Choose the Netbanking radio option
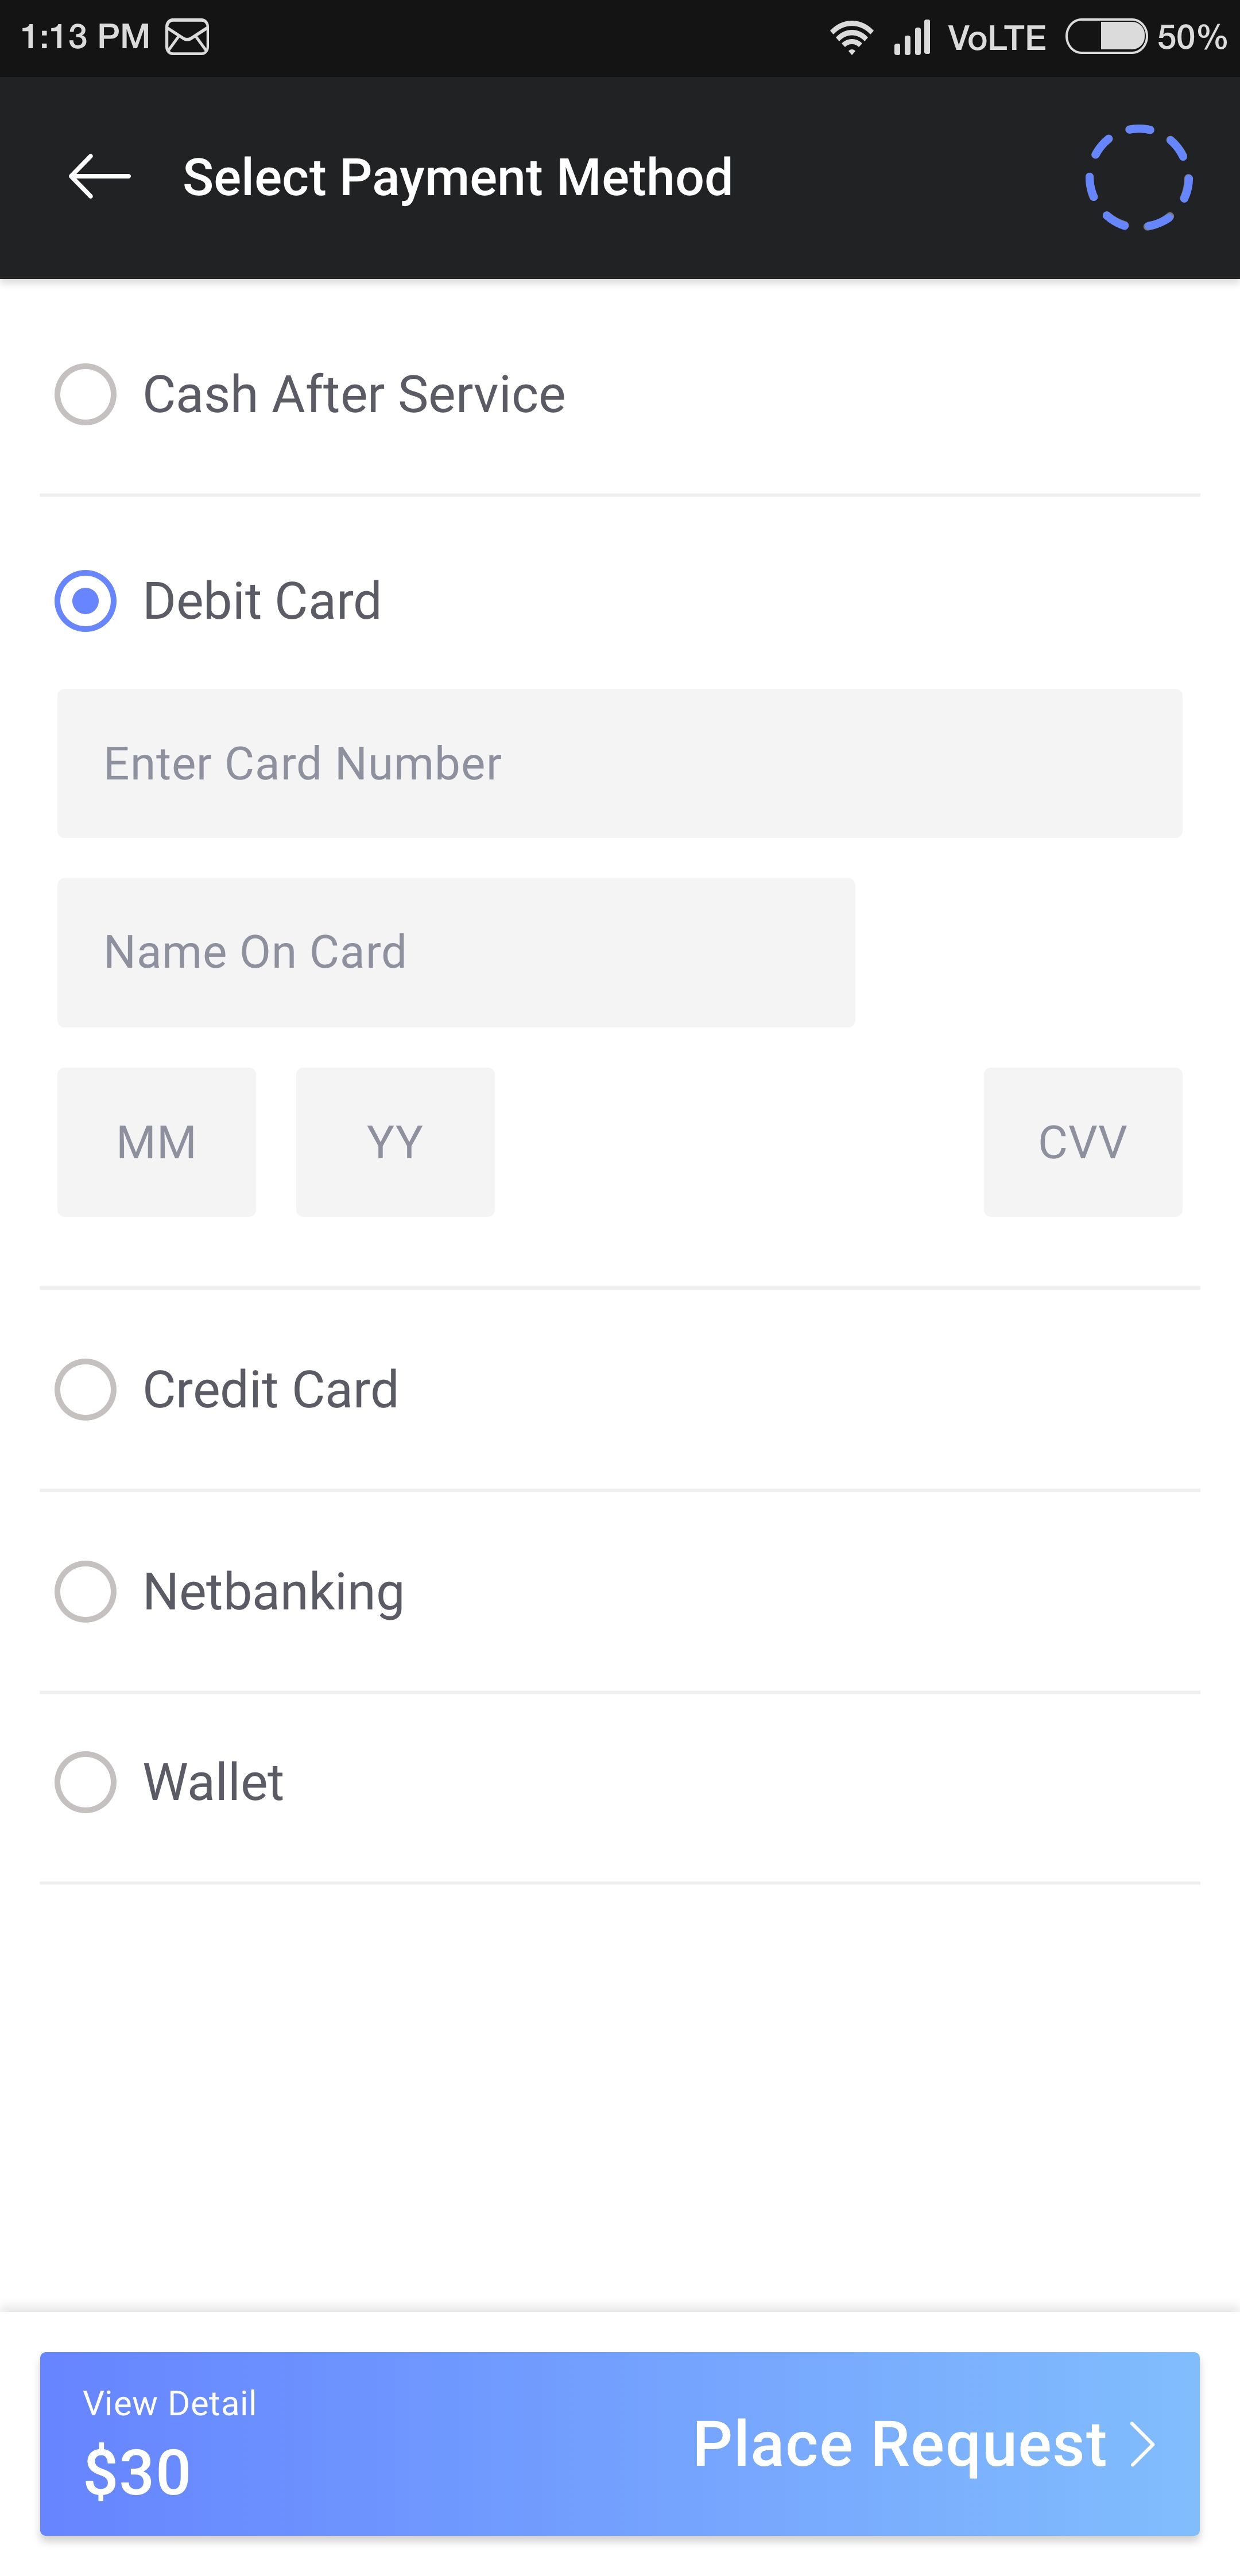The image size is (1240, 2576). click(x=86, y=1591)
